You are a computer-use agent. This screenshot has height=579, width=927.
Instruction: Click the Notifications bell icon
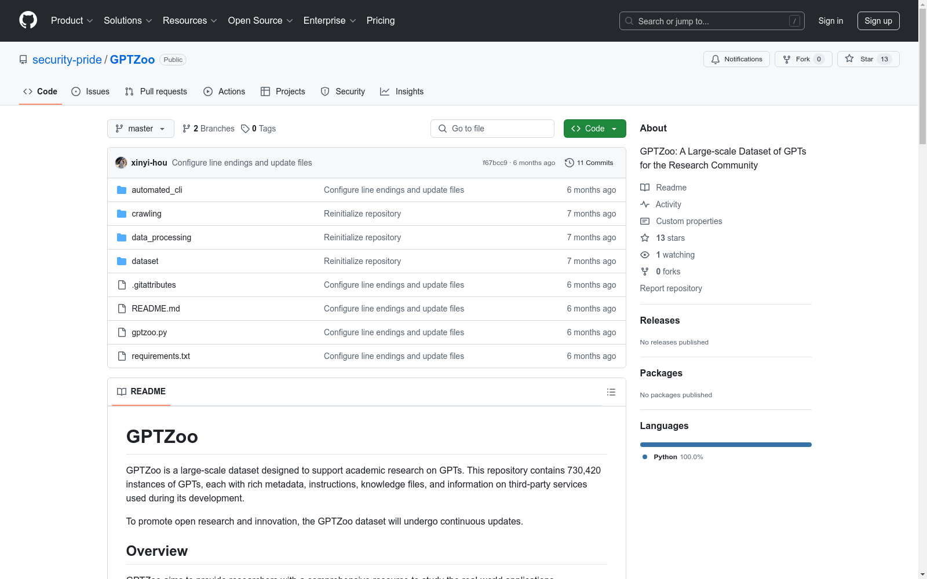716,59
